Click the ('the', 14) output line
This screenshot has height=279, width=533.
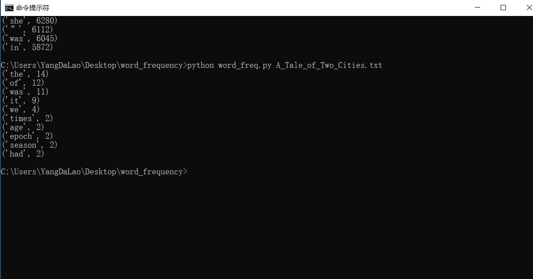pos(25,74)
